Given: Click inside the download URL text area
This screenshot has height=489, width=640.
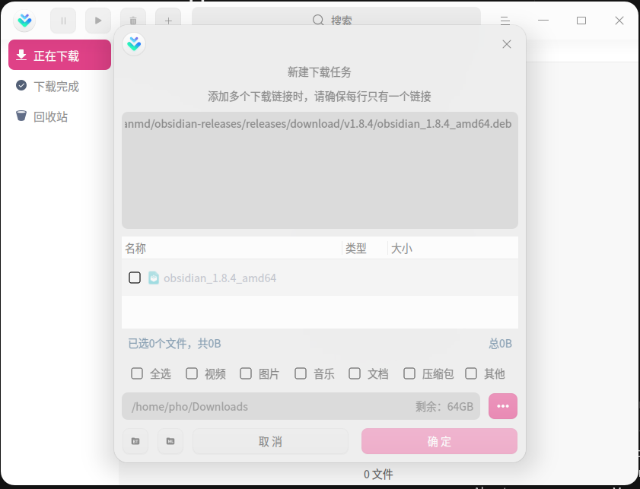Looking at the screenshot, I should [320, 170].
